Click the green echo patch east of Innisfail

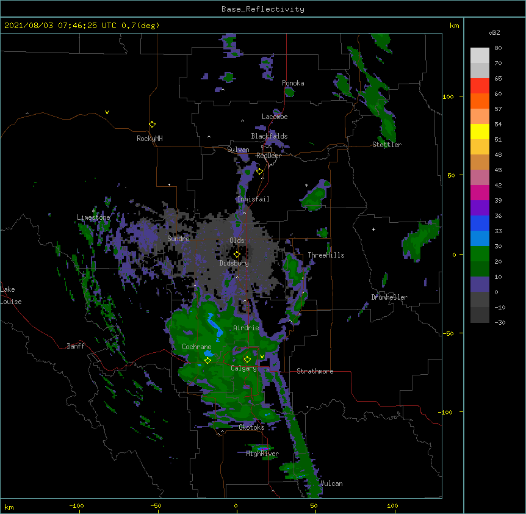(315, 195)
